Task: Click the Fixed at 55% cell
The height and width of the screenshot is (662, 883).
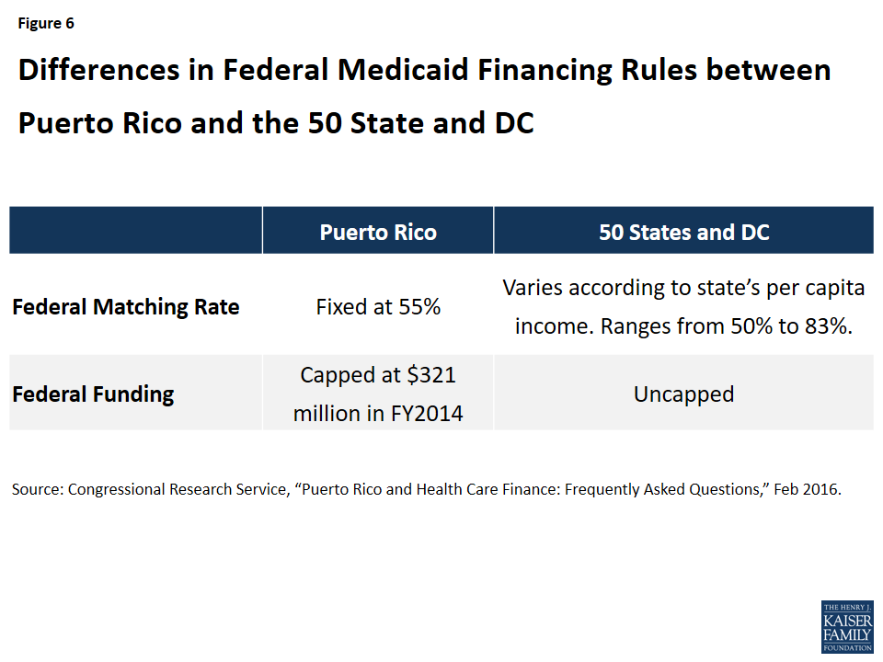Action: pyautogui.click(x=378, y=307)
